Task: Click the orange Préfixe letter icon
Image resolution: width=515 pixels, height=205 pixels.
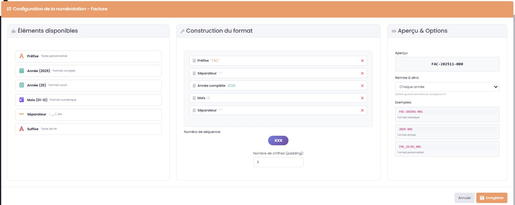Action: 22,56
